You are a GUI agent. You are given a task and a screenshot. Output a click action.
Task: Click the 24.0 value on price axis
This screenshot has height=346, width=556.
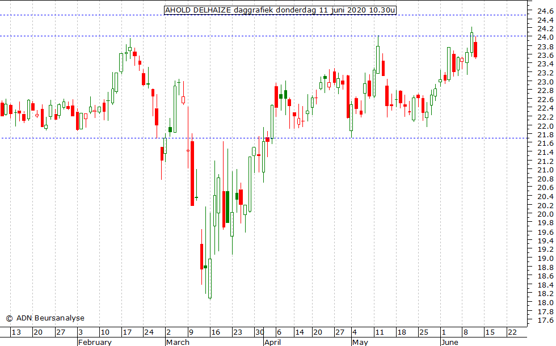click(x=545, y=37)
